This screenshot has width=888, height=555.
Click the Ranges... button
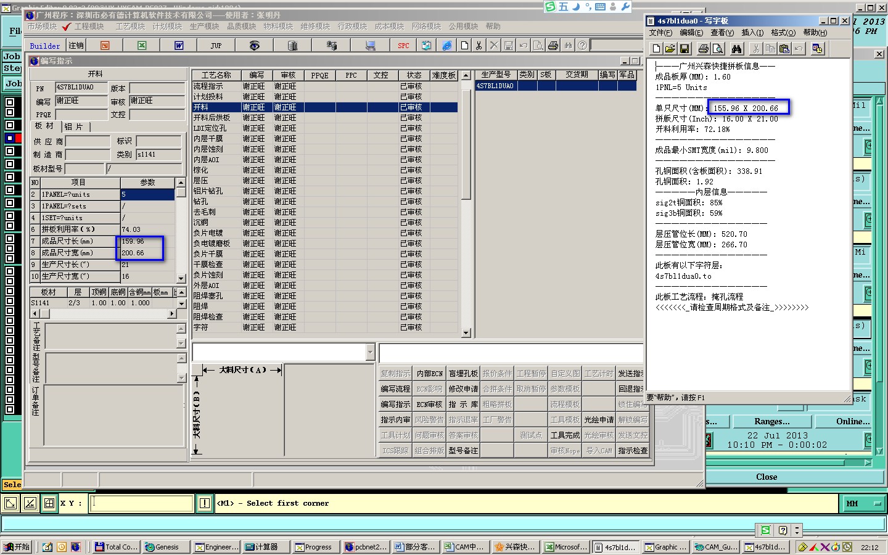click(x=771, y=422)
